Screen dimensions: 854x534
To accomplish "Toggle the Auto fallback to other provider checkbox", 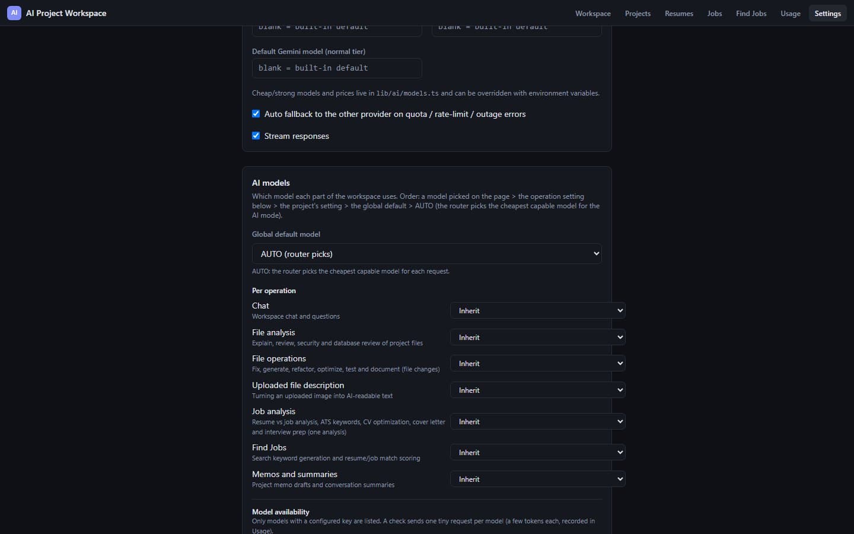I will click(256, 114).
